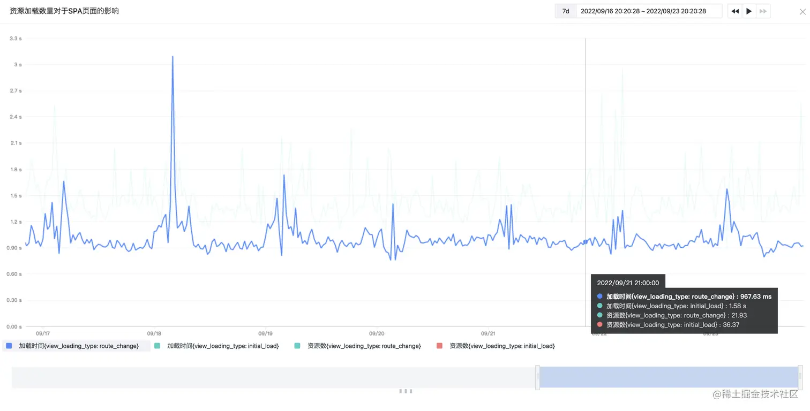810x411 pixels.
Task: Click the play button in time controls
Action: point(749,11)
